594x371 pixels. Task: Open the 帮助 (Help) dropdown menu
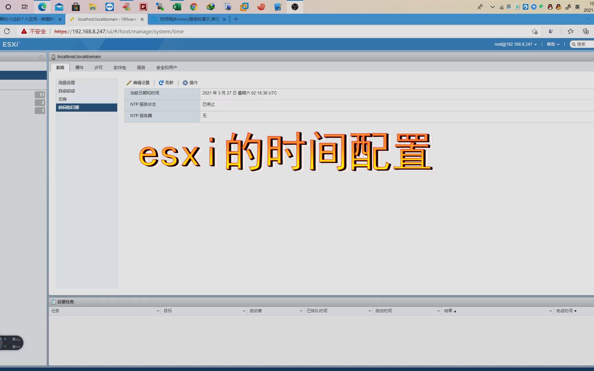pos(553,44)
